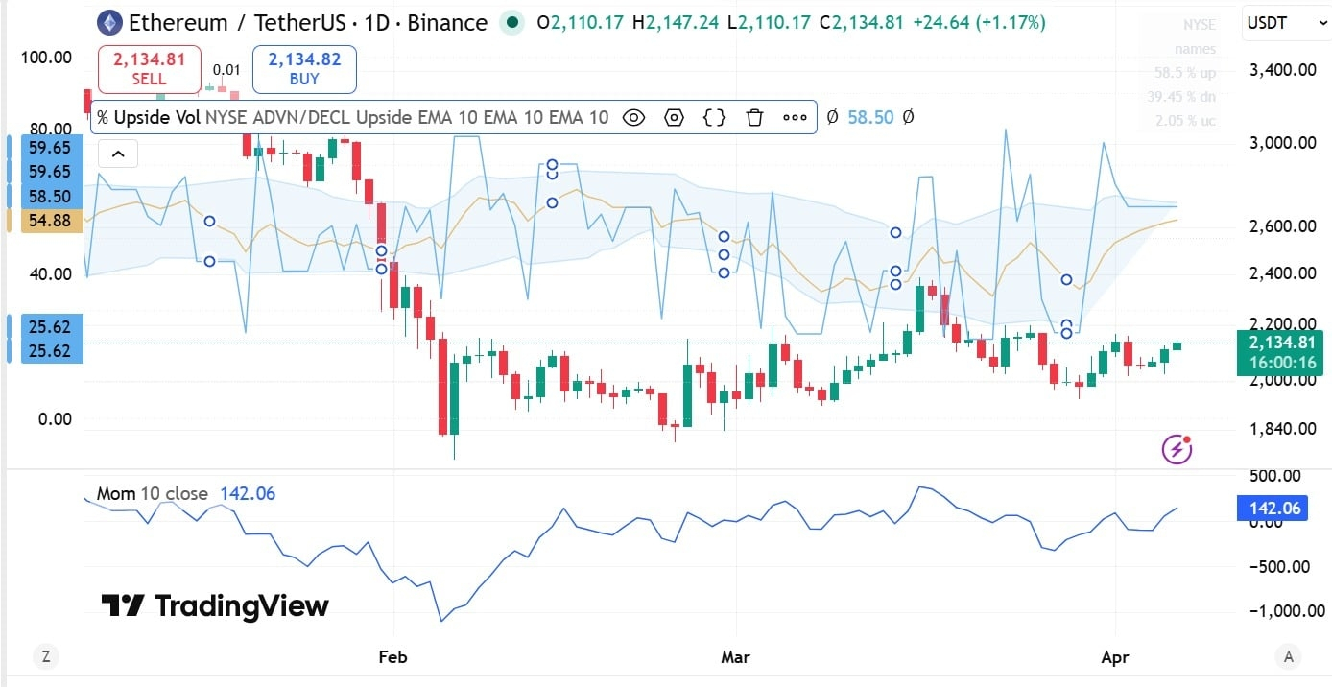The width and height of the screenshot is (1332, 687).
Task: Collapse the indicator legend with the chevron
Action: (117, 153)
